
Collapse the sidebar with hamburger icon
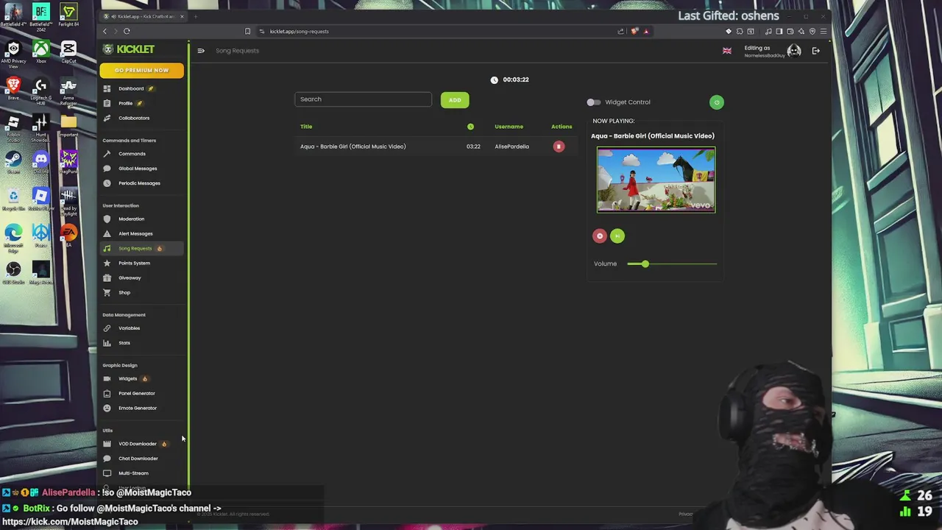(x=201, y=51)
